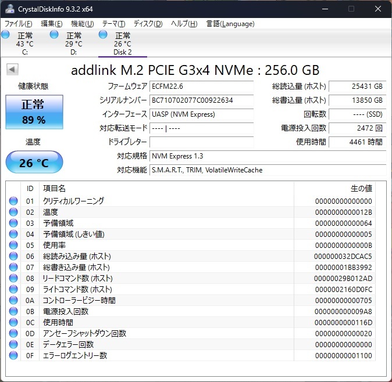
Task: Open the ヘルプ(H) menu
Action: pyautogui.click(x=184, y=24)
